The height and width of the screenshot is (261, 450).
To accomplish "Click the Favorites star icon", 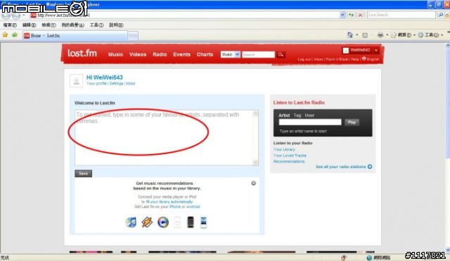I will tap(5, 35).
